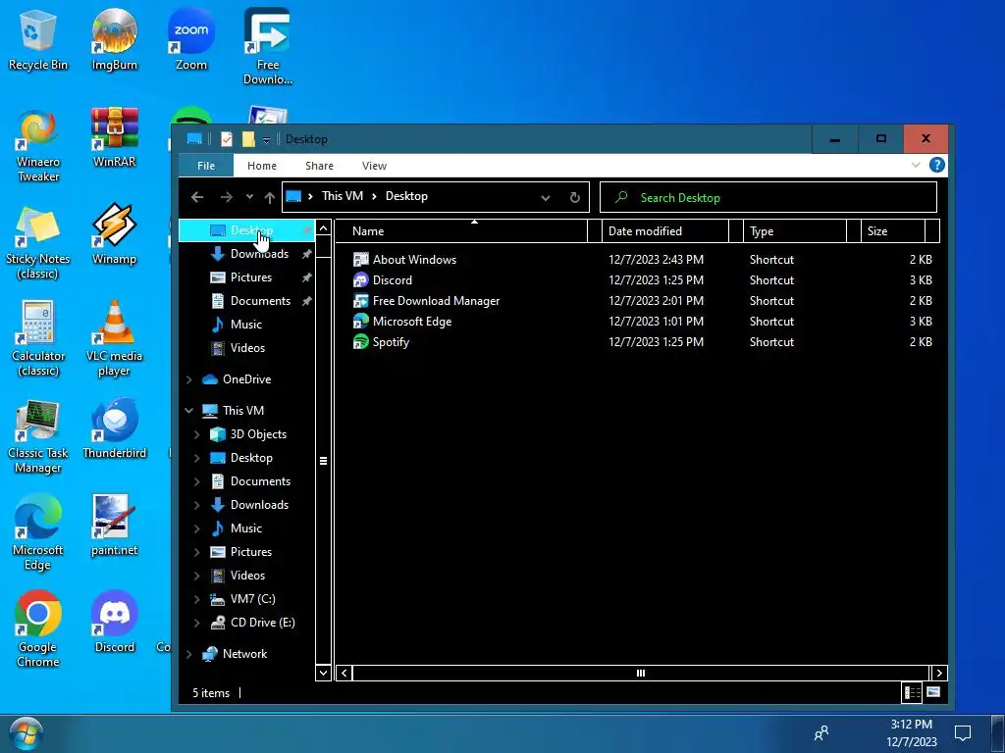Click This VM in address breadcrumb

(x=343, y=196)
